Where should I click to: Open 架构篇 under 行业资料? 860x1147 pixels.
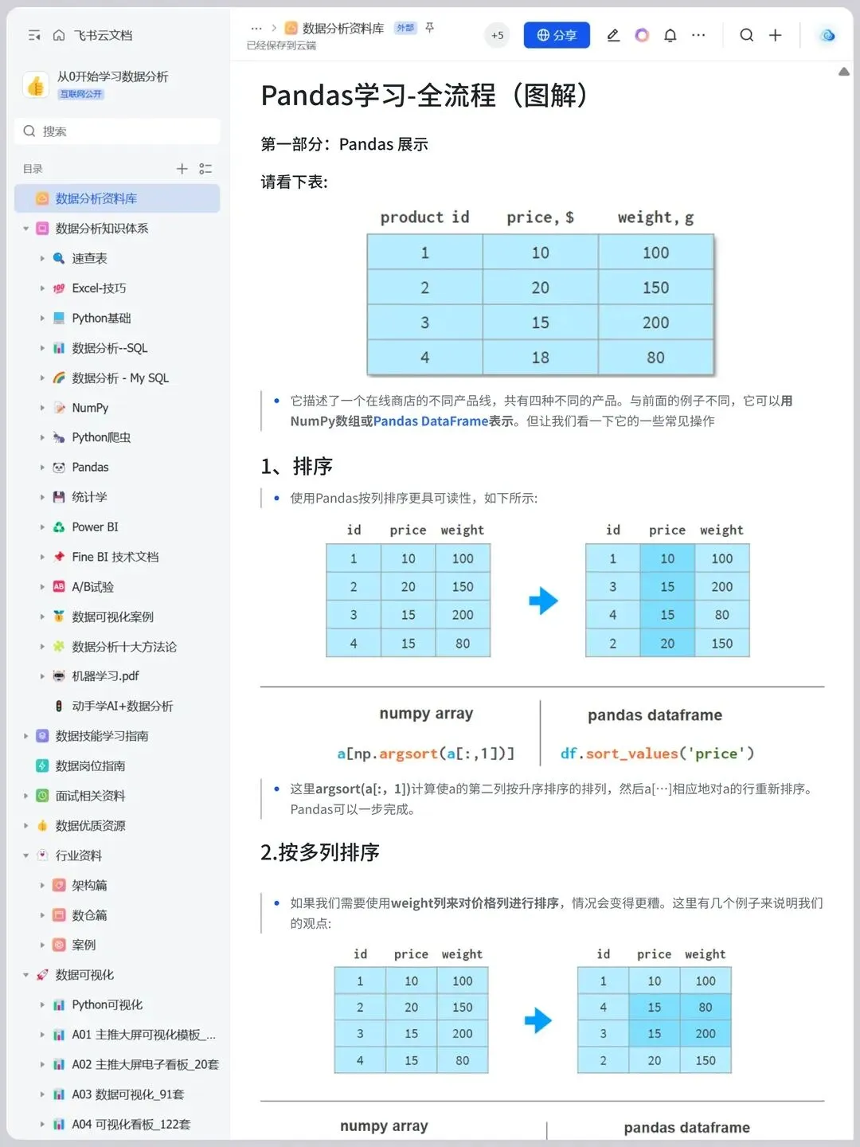tap(89, 886)
